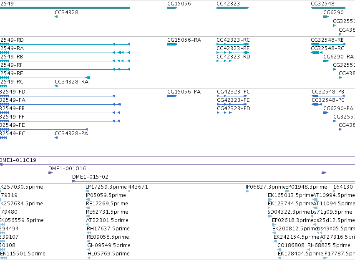Click the SD04322.3prime EST label
Viewport: 355px width, 260px height.
[x=288, y=212]
